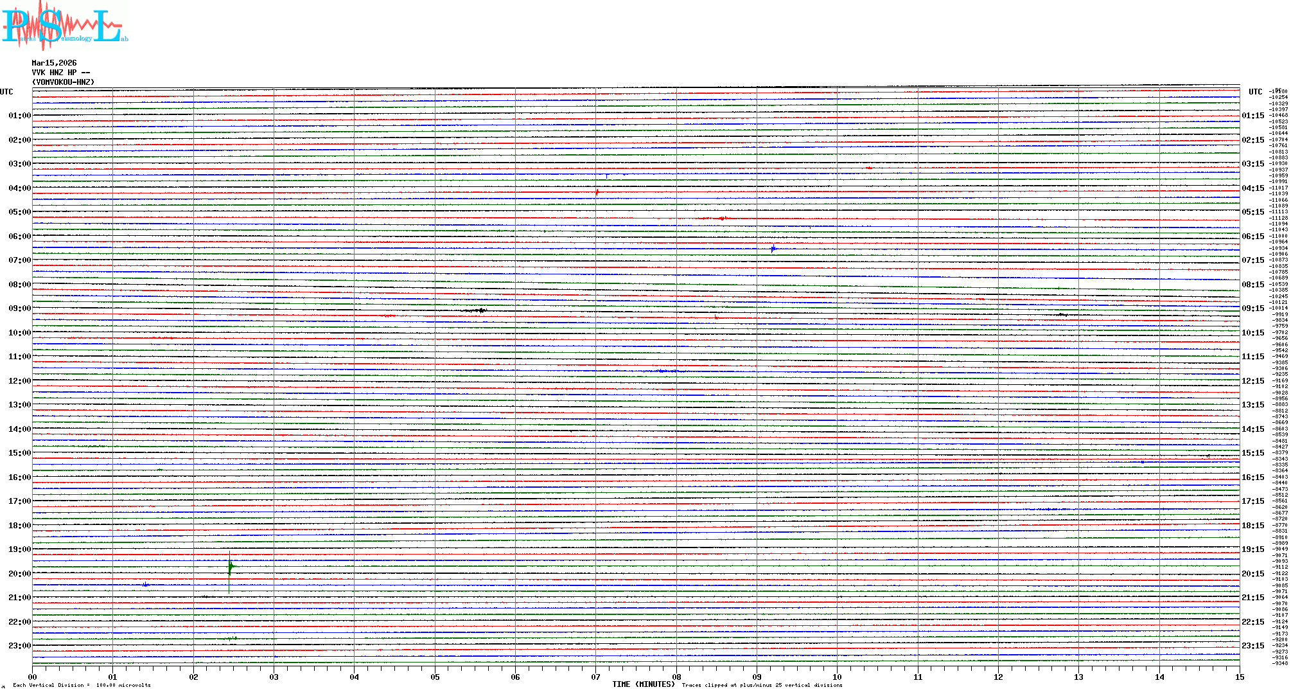
Task: Click the 23:15 label on right axis
Action: [1252, 646]
